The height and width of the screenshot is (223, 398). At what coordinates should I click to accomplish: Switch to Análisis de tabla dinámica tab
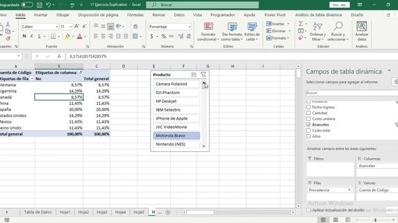tap(318, 15)
